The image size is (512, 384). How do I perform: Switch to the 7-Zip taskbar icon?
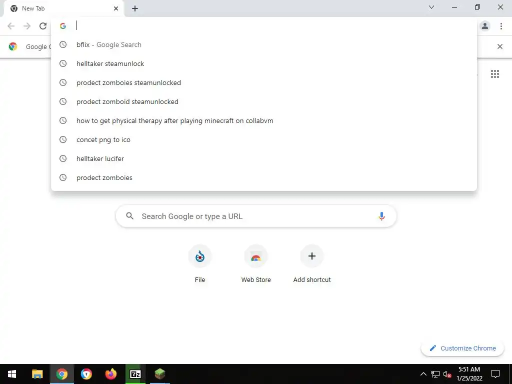135,374
